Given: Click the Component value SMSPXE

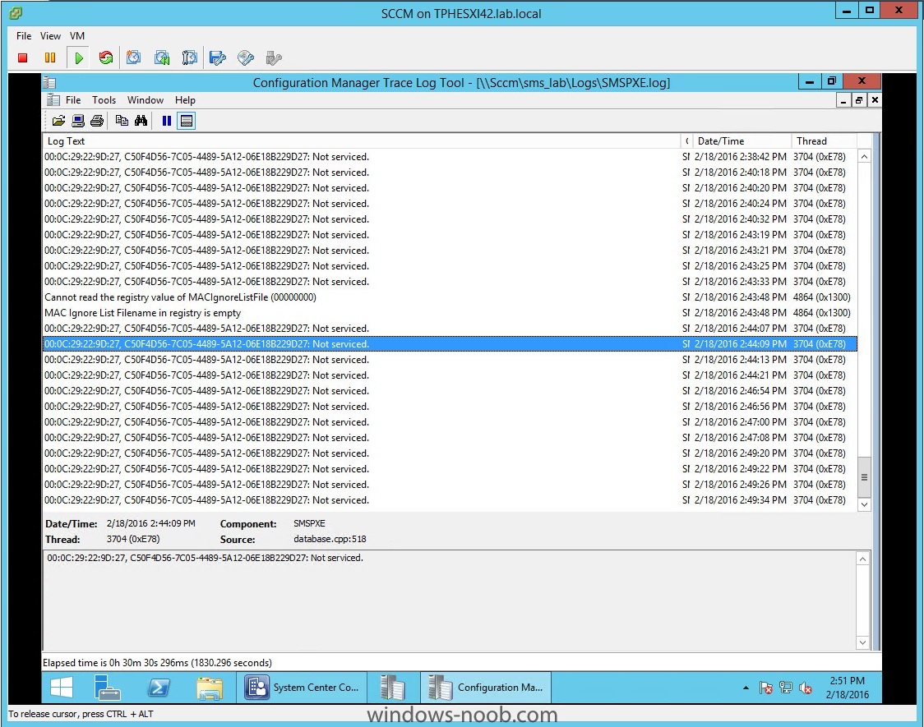Looking at the screenshot, I should pyautogui.click(x=309, y=523).
